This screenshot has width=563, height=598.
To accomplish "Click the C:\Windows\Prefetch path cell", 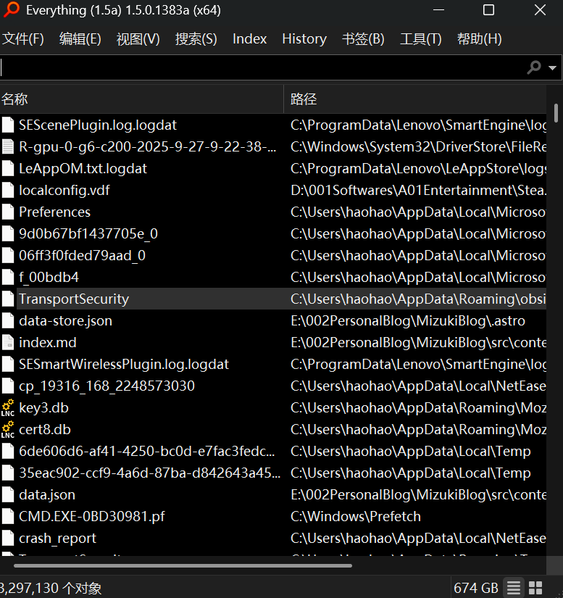I will pos(356,516).
